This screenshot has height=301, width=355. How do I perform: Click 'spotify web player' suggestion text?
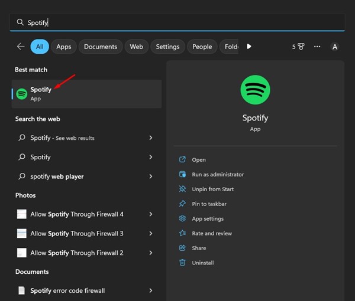57,176
